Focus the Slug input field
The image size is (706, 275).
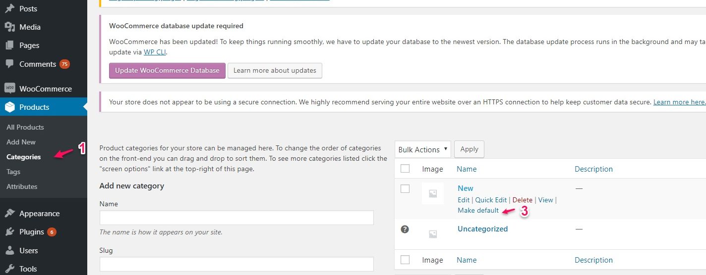[236, 264]
